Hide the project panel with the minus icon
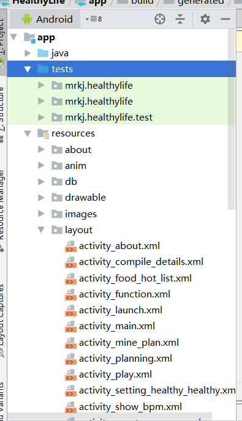This screenshot has width=242, height=421. point(225,19)
